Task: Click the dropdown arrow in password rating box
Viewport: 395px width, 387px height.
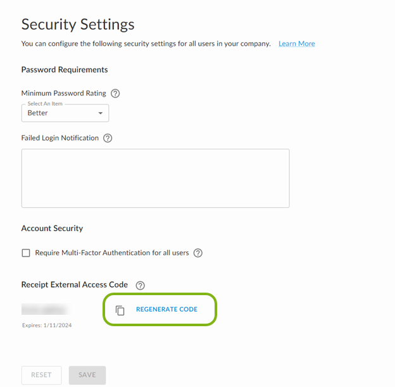Action: tap(100, 113)
